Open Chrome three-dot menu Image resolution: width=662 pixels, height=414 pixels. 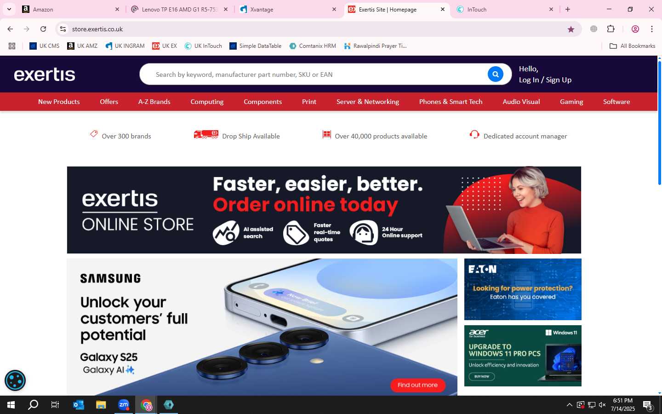[x=652, y=29]
